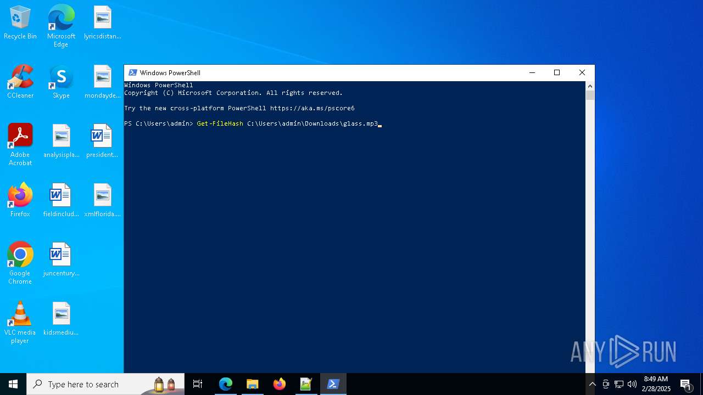Click the https://aka.ms/pscore6 URL text
The width and height of the screenshot is (703, 395).
(x=312, y=108)
